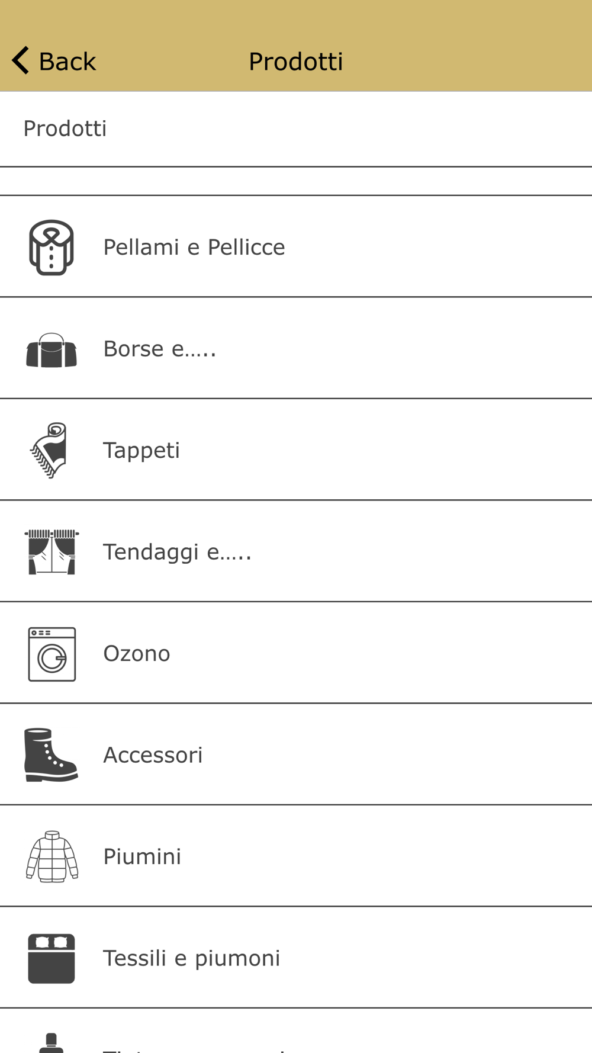This screenshot has width=592, height=1053.
Task: Go to Accessori category
Action: (x=153, y=755)
